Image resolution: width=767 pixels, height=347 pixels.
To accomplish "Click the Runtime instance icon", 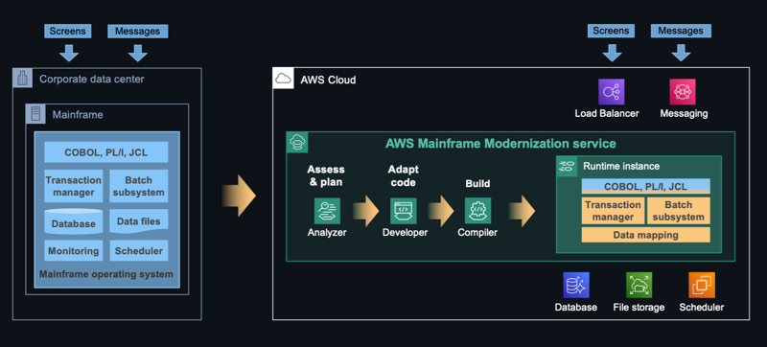I will 567,166.
